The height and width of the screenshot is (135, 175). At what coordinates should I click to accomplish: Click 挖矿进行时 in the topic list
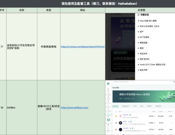pos(144,59)
